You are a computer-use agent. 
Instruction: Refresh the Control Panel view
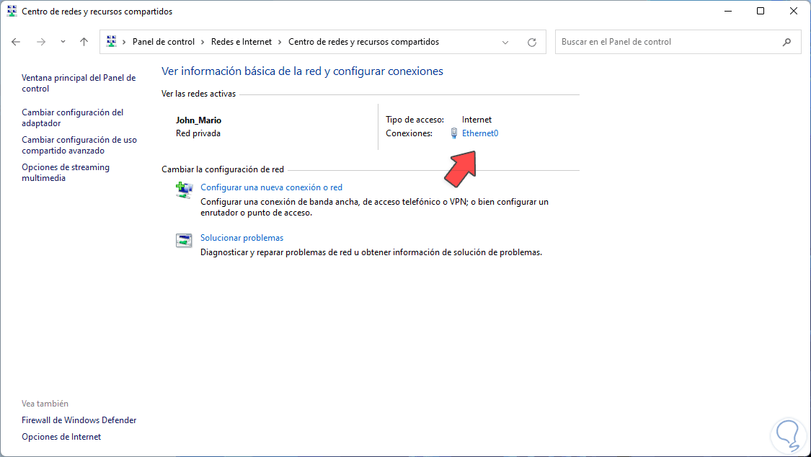[532, 43]
